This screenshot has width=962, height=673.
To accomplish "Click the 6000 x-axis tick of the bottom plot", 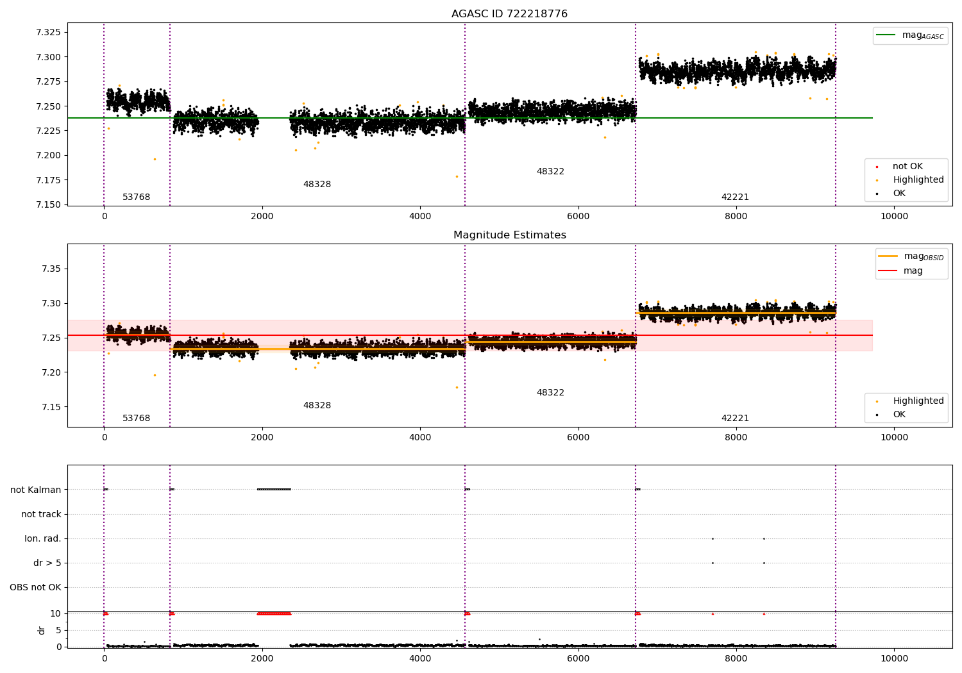I will pyautogui.click(x=578, y=659).
